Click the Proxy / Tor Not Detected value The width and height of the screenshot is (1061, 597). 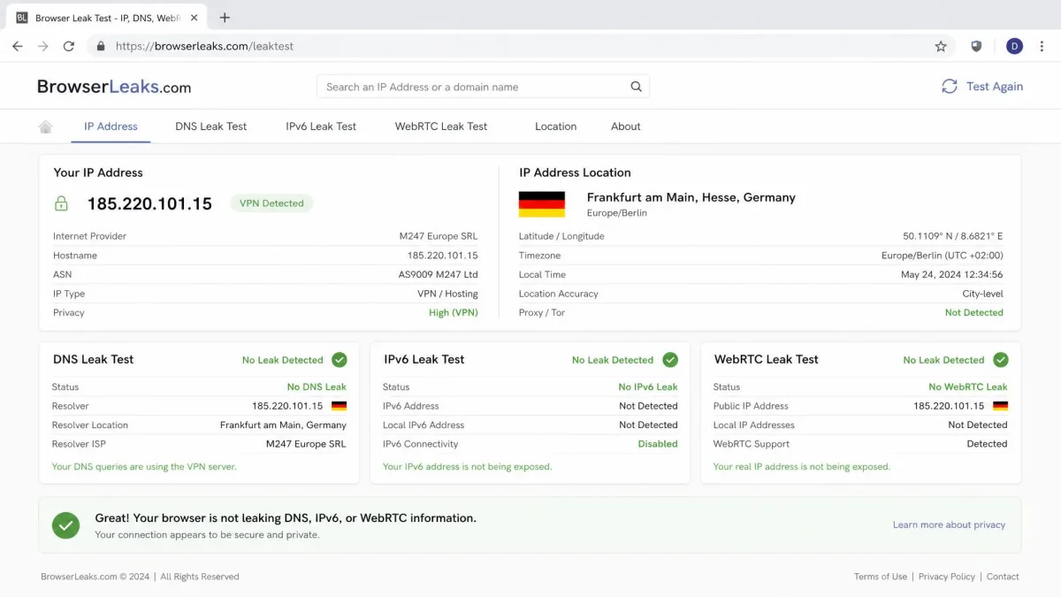click(x=974, y=312)
